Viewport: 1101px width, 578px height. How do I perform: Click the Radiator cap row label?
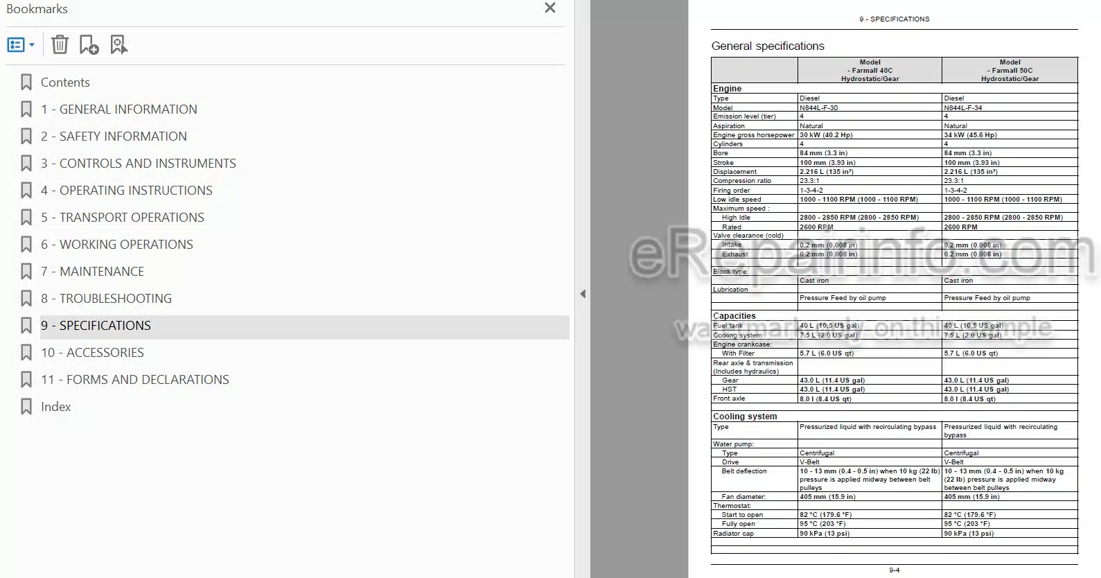(733, 534)
